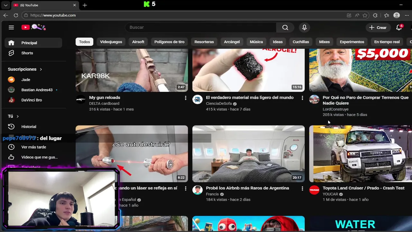The image size is (412, 232).
Task: Open the $5,000 terrenos video thumbnail
Action: coord(360,70)
